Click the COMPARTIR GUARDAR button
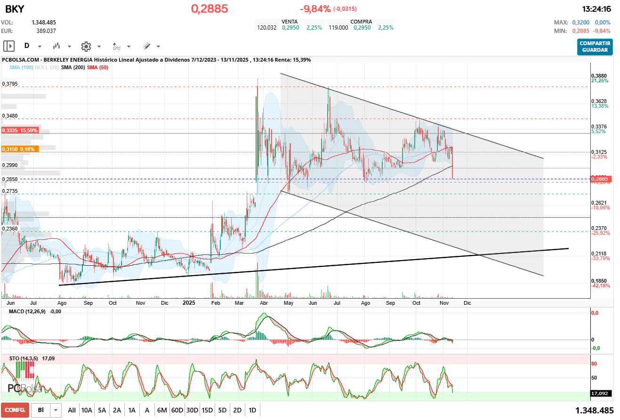This screenshot has height=420, width=620. [x=595, y=47]
